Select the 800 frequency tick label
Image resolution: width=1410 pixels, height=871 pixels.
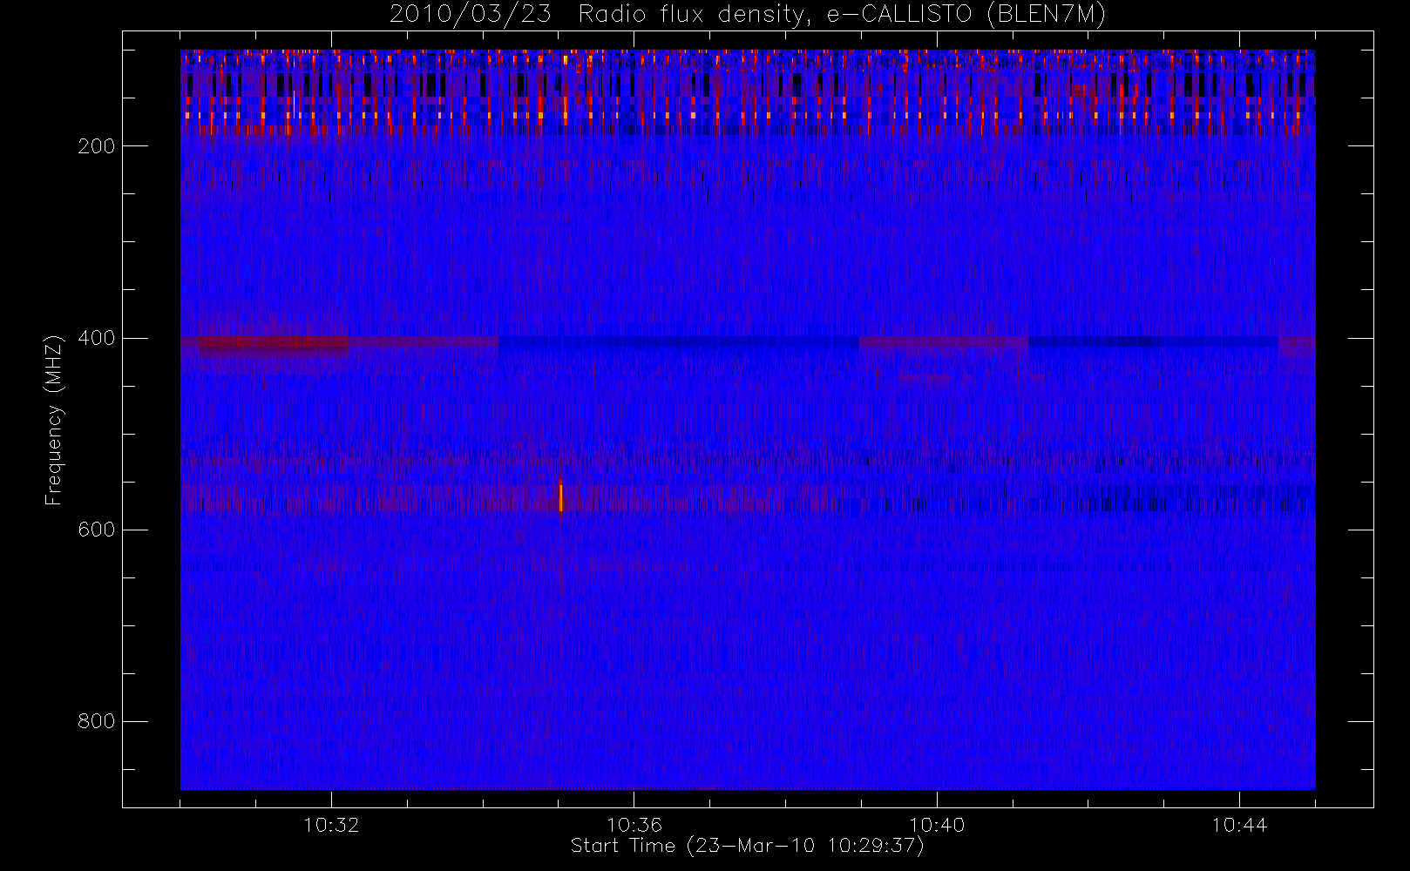(x=96, y=721)
